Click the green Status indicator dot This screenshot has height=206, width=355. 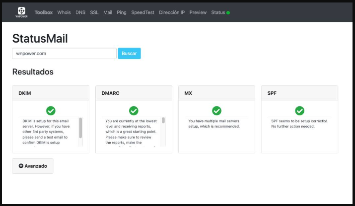[x=228, y=12]
